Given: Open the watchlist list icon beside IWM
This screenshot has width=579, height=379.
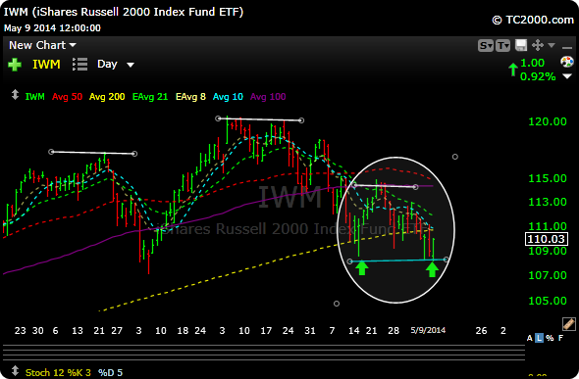Looking at the screenshot, I should 80,64.
